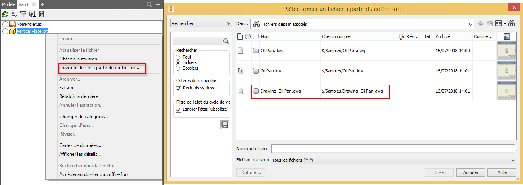Click the green Refresh icon in Vault toolbar
523x185 pixels.
click(x=5, y=14)
